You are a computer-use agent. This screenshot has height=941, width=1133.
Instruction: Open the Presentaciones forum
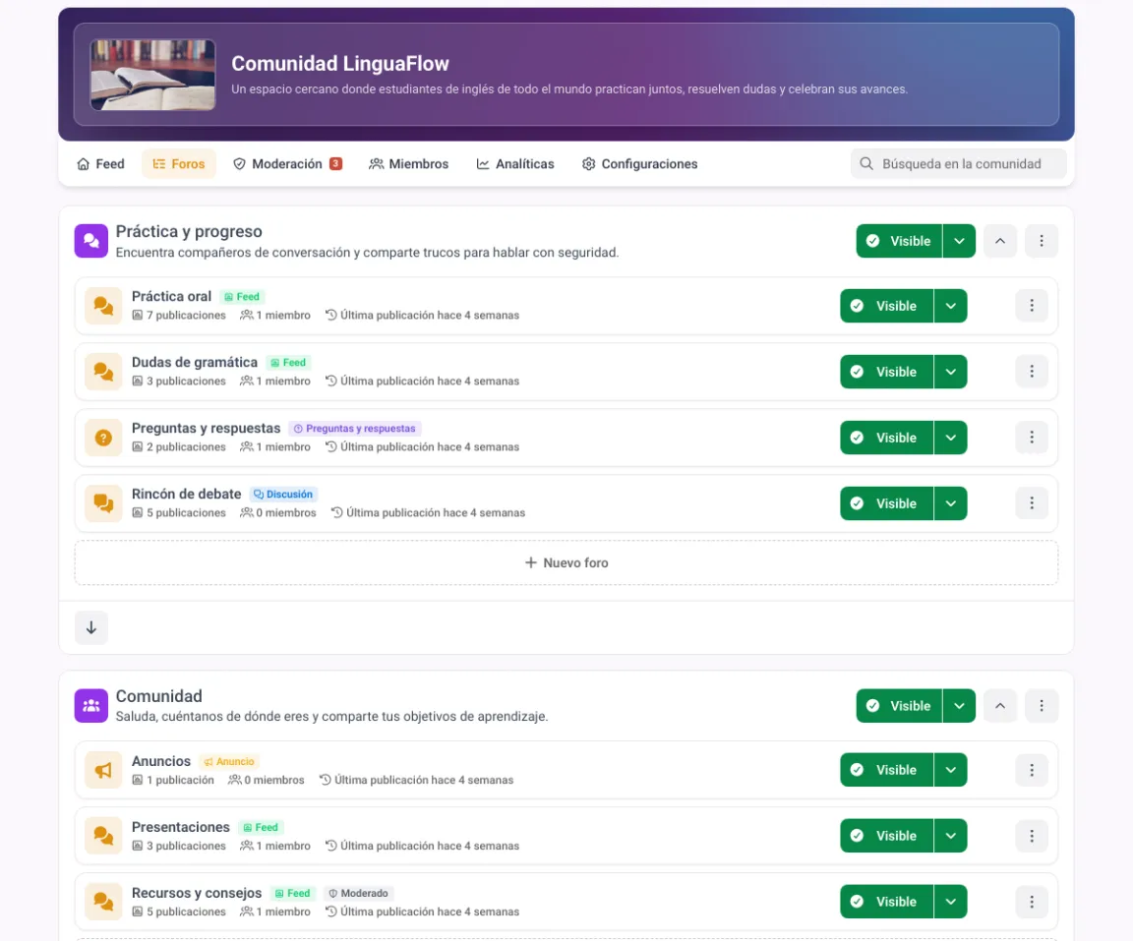[181, 827]
